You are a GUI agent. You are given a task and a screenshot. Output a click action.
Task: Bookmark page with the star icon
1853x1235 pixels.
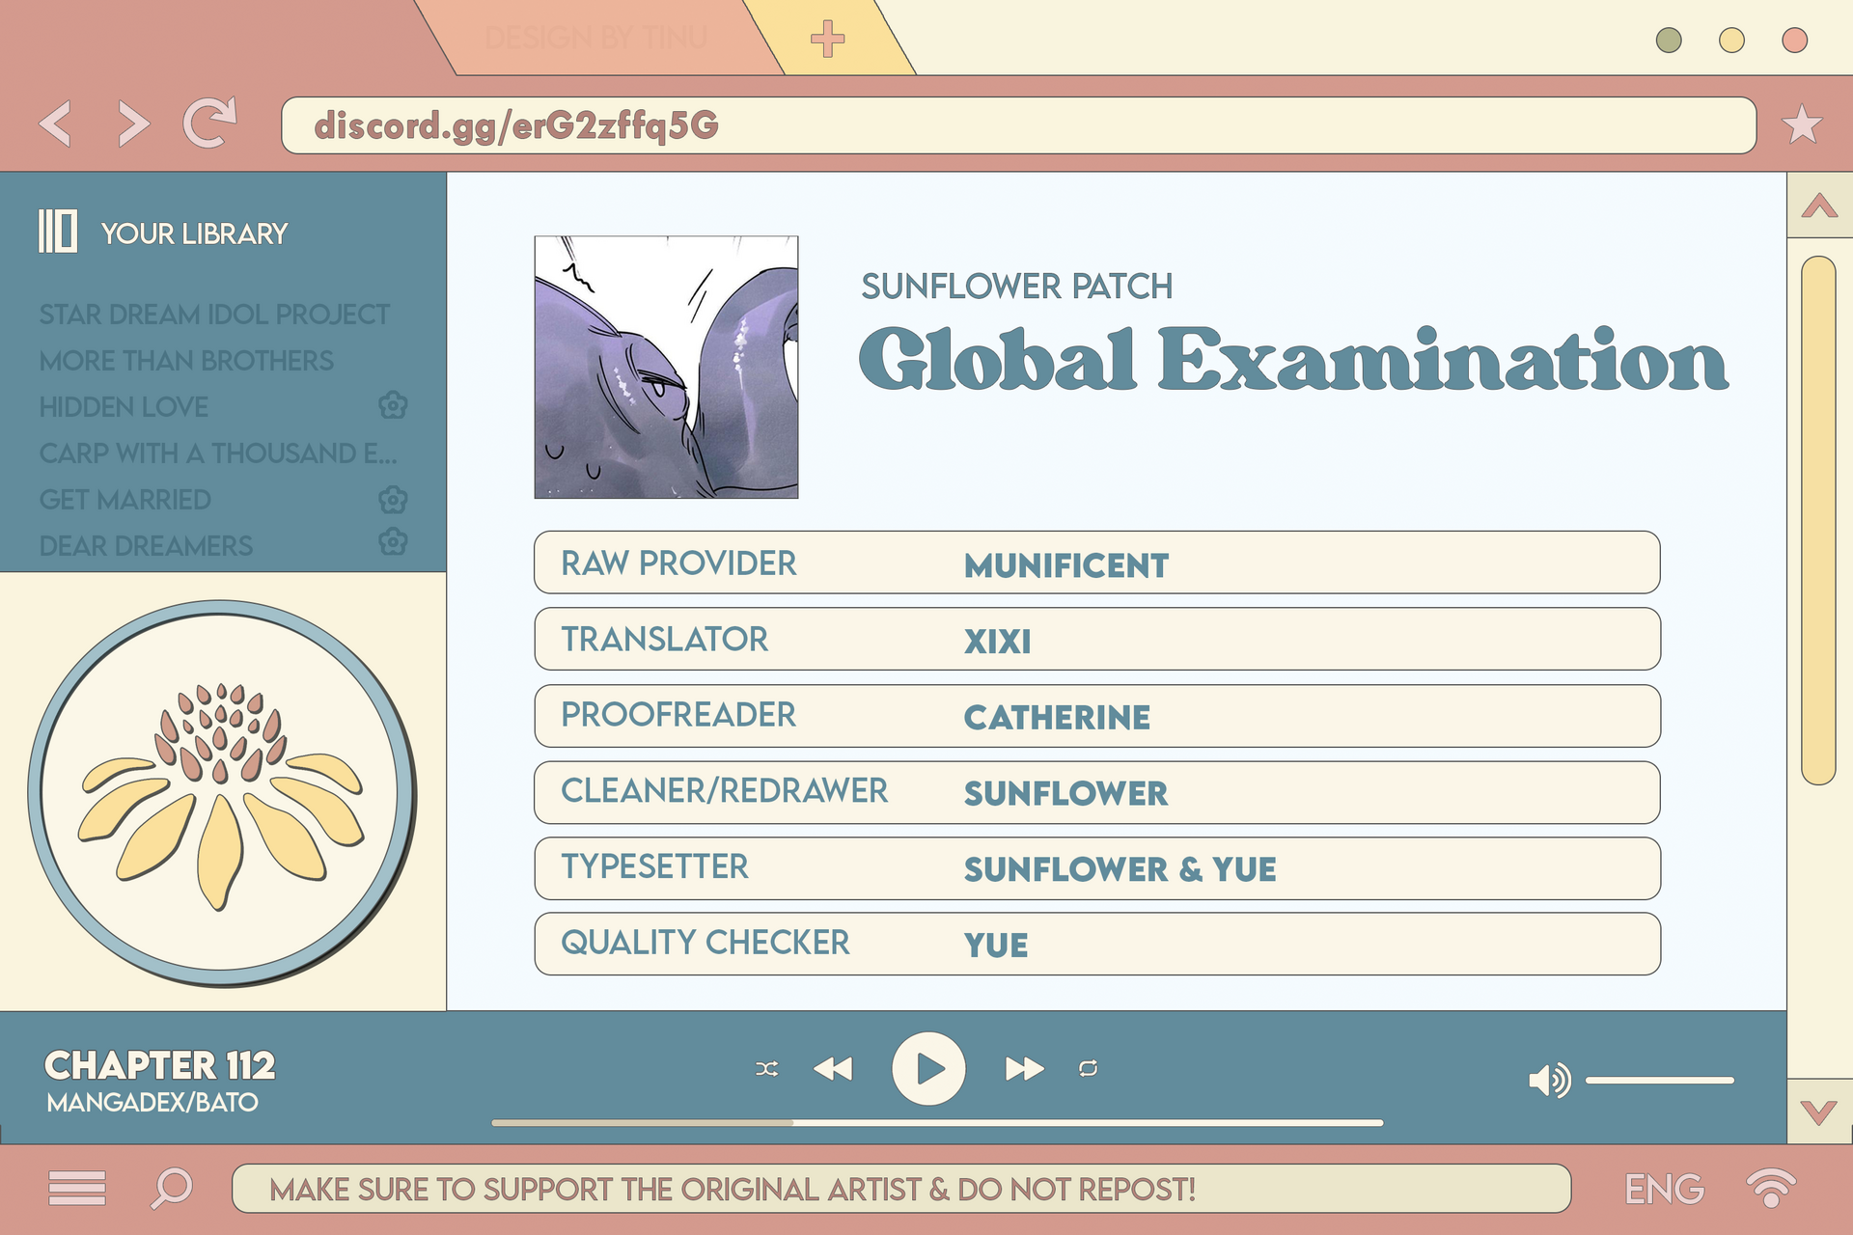[1801, 125]
